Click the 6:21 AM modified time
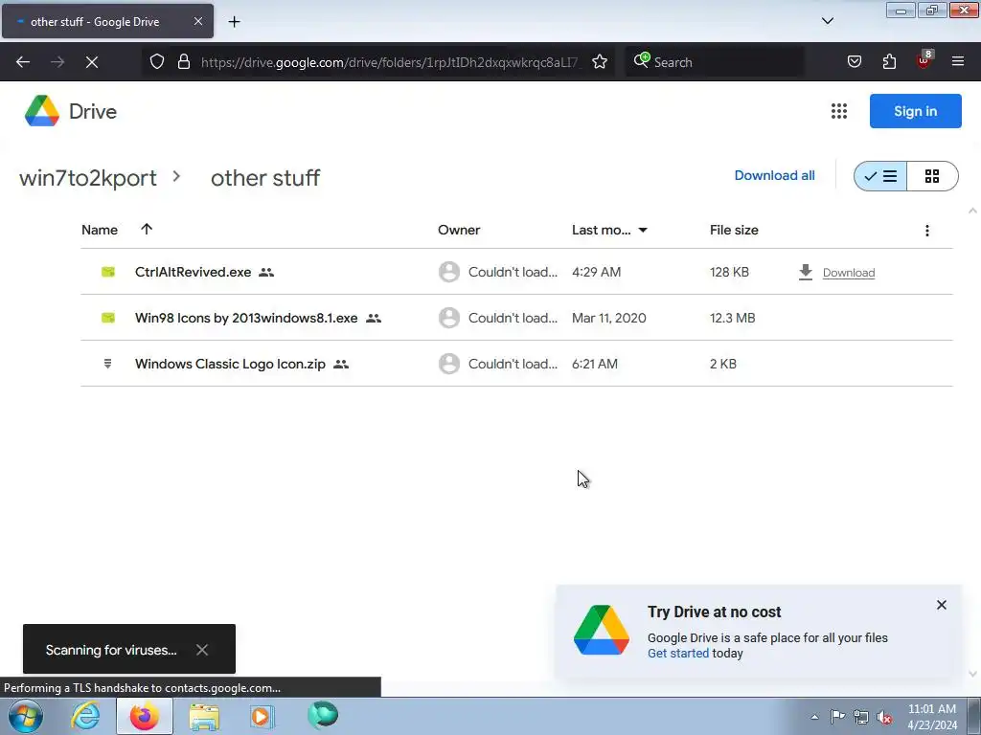This screenshot has height=735, width=981. (594, 364)
